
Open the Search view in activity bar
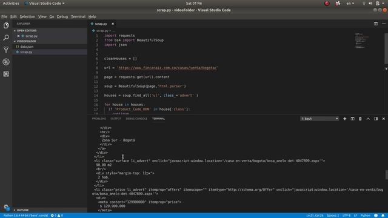(6, 38)
